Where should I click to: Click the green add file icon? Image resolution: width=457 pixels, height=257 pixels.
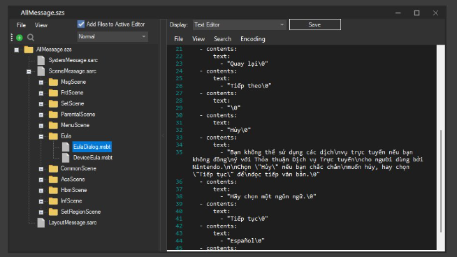point(20,38)
